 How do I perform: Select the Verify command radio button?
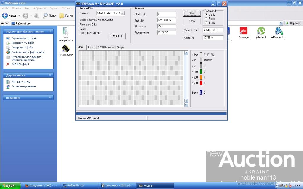click(x=206, y=15)
